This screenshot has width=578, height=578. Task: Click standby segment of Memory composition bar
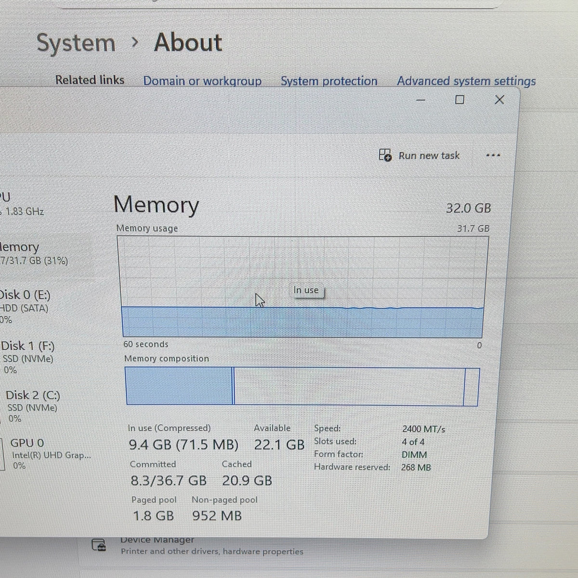(x=349, y=387)
